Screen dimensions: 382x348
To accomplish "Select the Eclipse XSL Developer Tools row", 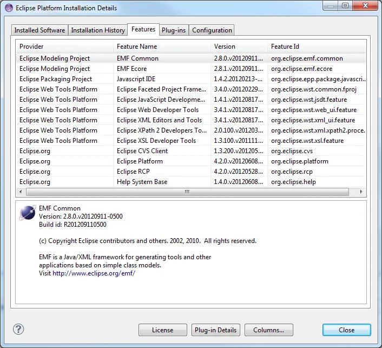I will [191, 141].
